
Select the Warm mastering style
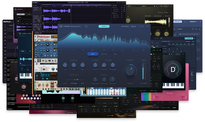tap(93, 54)
